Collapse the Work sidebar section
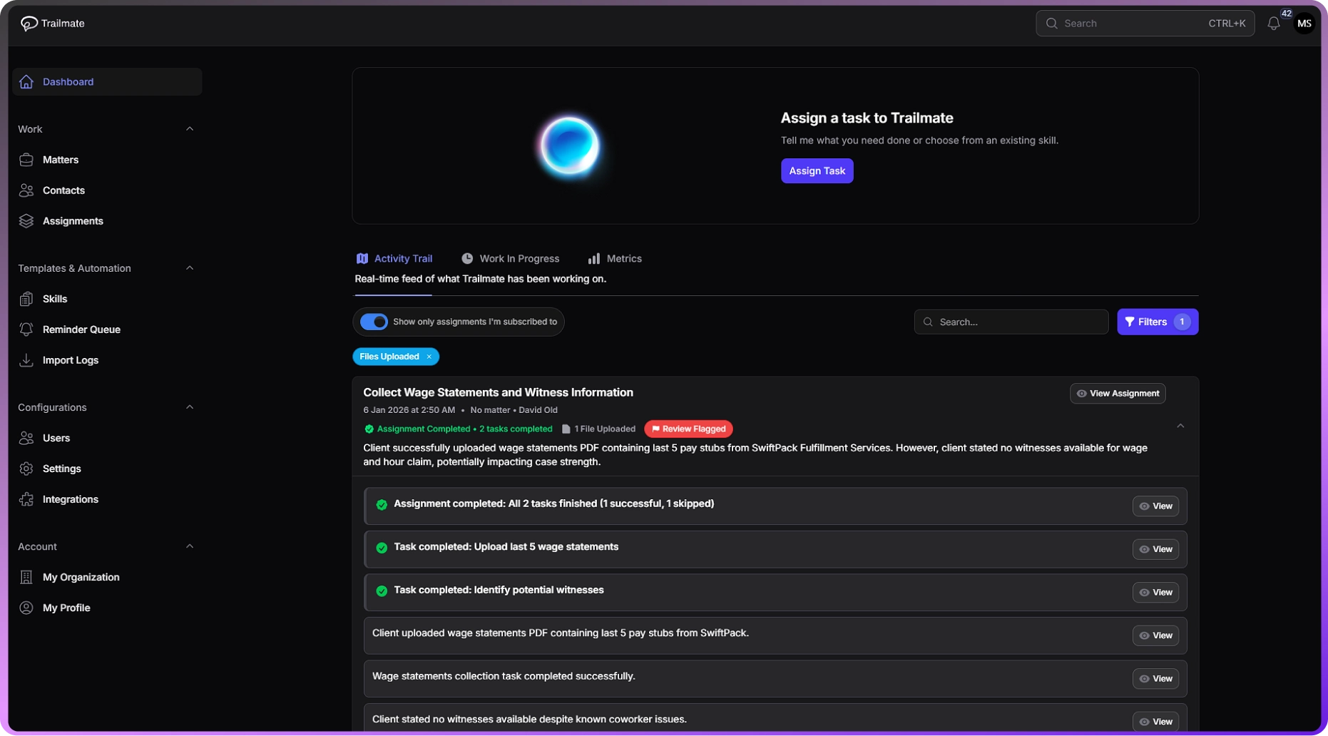This screenshot has width=1328, height=736. 190,129
